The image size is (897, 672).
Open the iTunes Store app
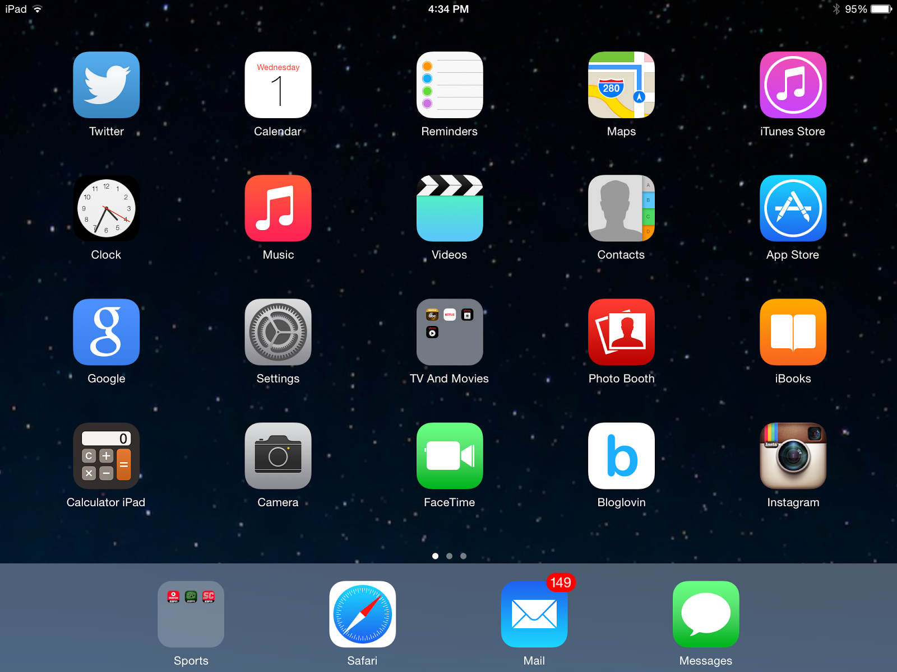coord(793,85)
